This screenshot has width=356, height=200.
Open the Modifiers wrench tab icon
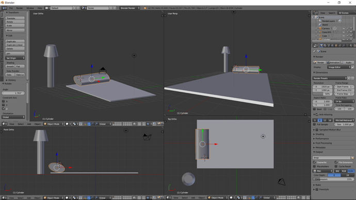[x=344, y=45]
